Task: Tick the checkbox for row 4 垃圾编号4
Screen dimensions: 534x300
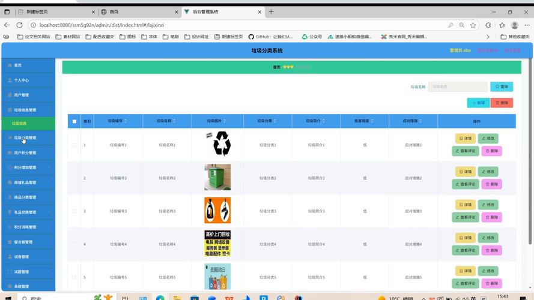Action: pos(74,244)
